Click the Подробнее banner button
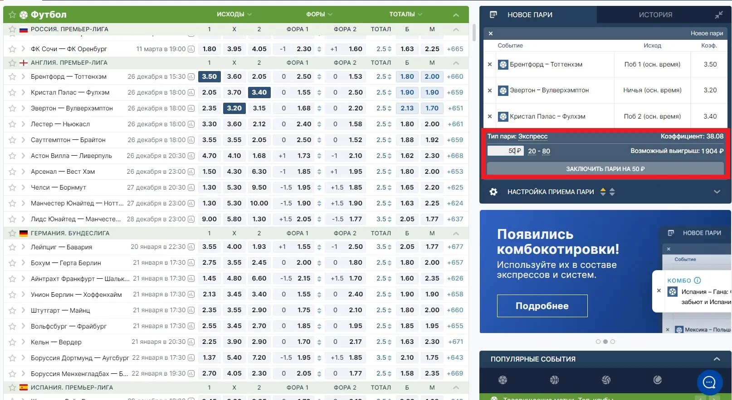Screen dimensions: 732x400 click(x=542, y=306)
